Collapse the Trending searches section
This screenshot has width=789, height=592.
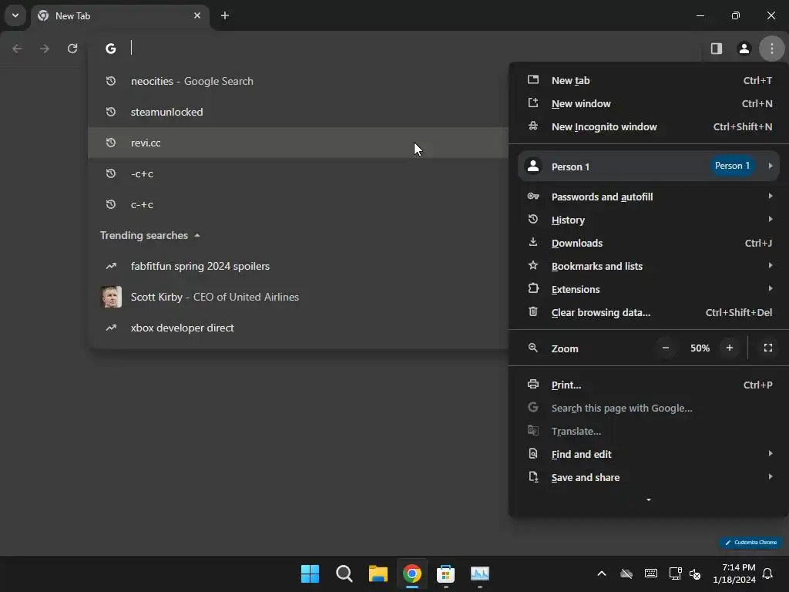pos(150,235)
